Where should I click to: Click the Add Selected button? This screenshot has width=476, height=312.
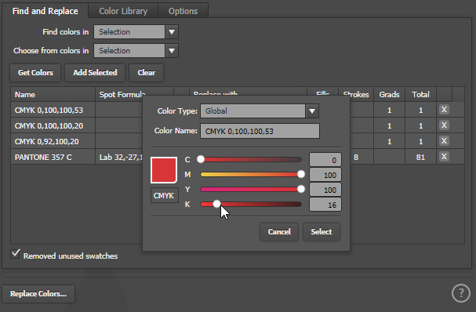[x=95, y=73]
